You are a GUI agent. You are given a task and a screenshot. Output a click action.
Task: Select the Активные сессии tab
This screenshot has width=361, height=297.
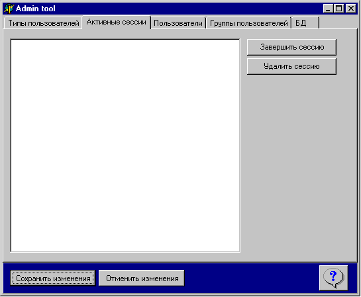(x=117, y=22)
